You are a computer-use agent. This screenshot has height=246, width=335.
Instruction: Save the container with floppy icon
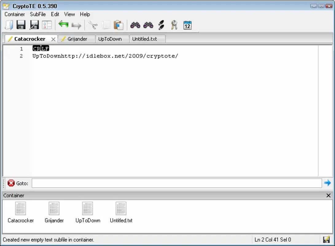tap(21, 25)
